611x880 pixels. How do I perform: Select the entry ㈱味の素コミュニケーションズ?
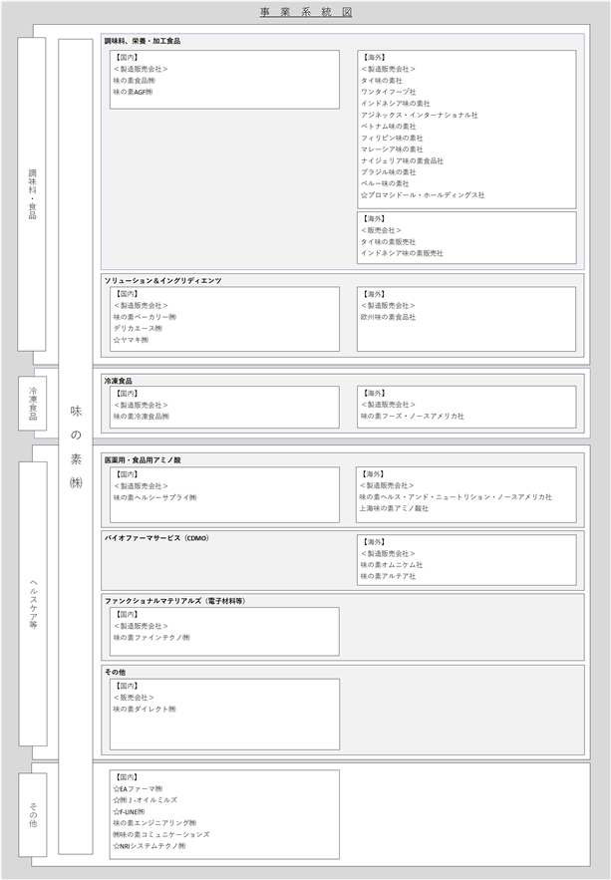pyautogui.click(x=161, y=835)
